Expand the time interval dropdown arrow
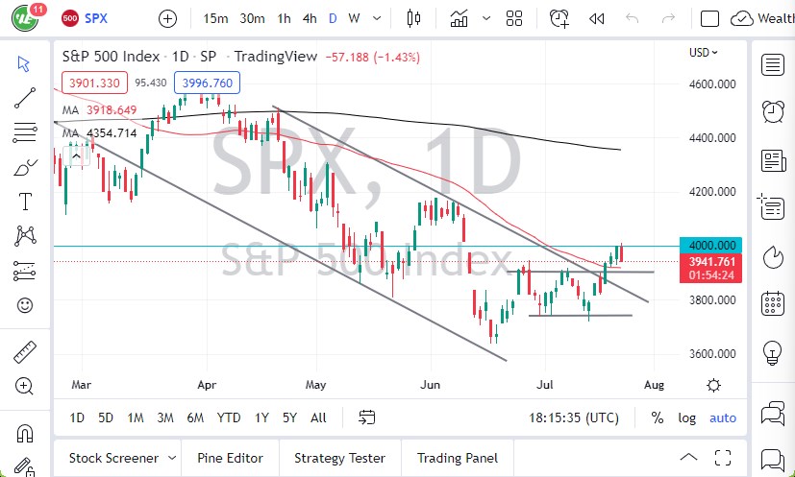Screen dimensions: 795x477 [x=378, y=18]
